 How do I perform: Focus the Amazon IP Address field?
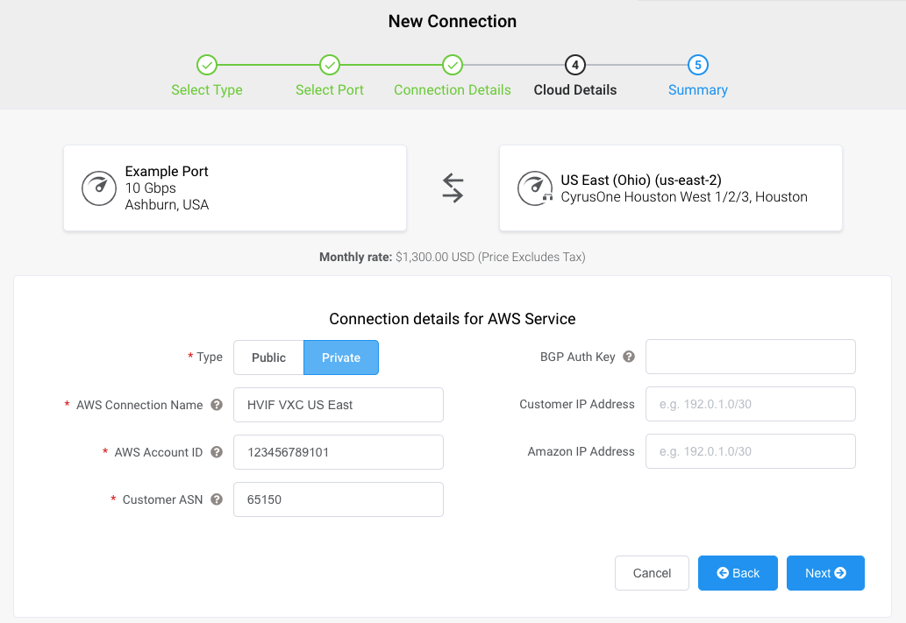751,451
